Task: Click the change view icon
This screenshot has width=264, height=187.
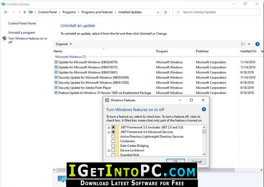Action: coord(243,44)
